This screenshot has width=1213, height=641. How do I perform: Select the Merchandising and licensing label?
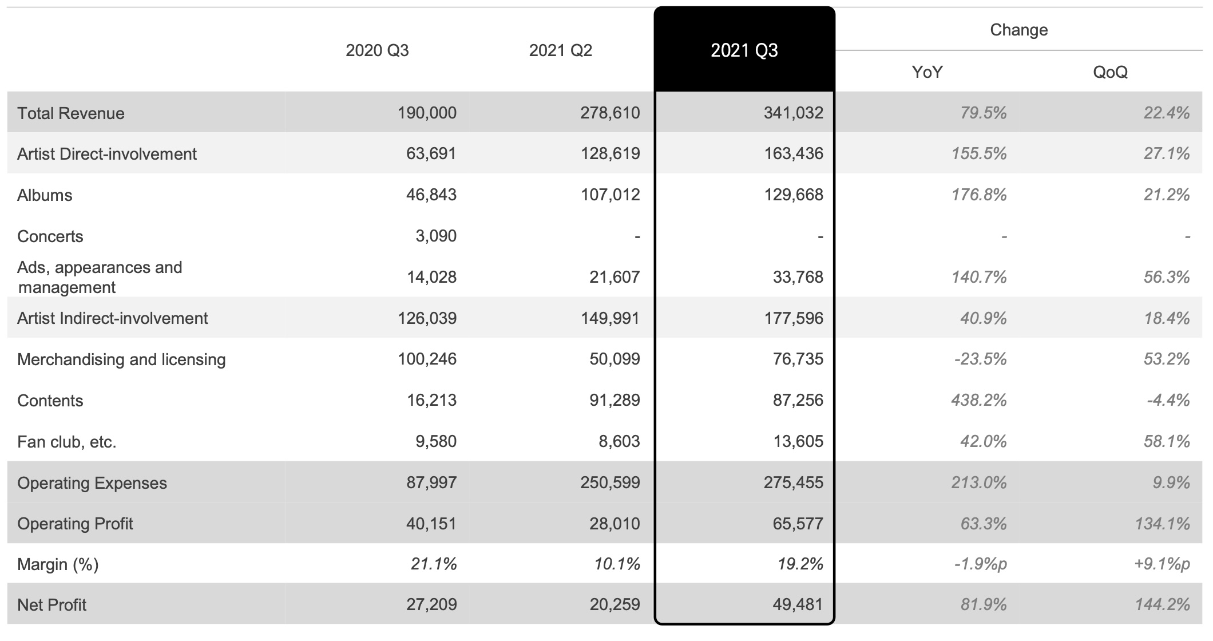click(121, 359)
